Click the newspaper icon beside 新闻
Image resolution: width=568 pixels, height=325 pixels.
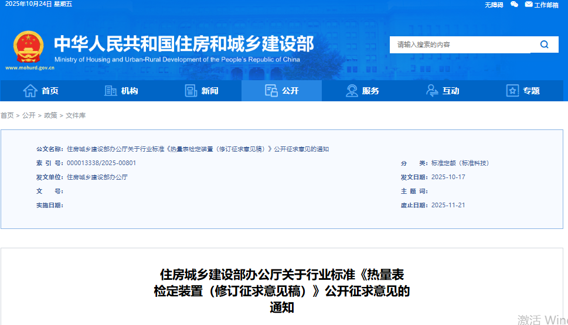click(191, 91)
